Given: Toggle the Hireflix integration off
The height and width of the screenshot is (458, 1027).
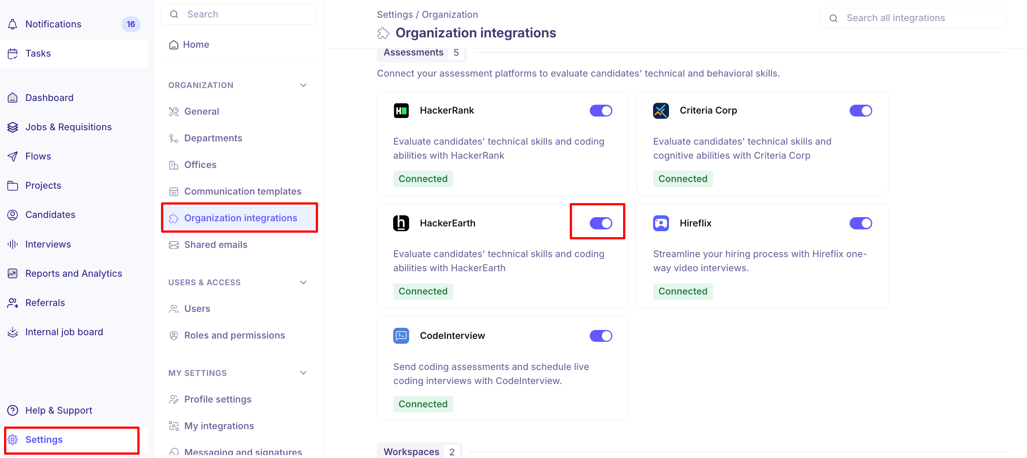Looking at the screenshot, I should click(861, 223).
